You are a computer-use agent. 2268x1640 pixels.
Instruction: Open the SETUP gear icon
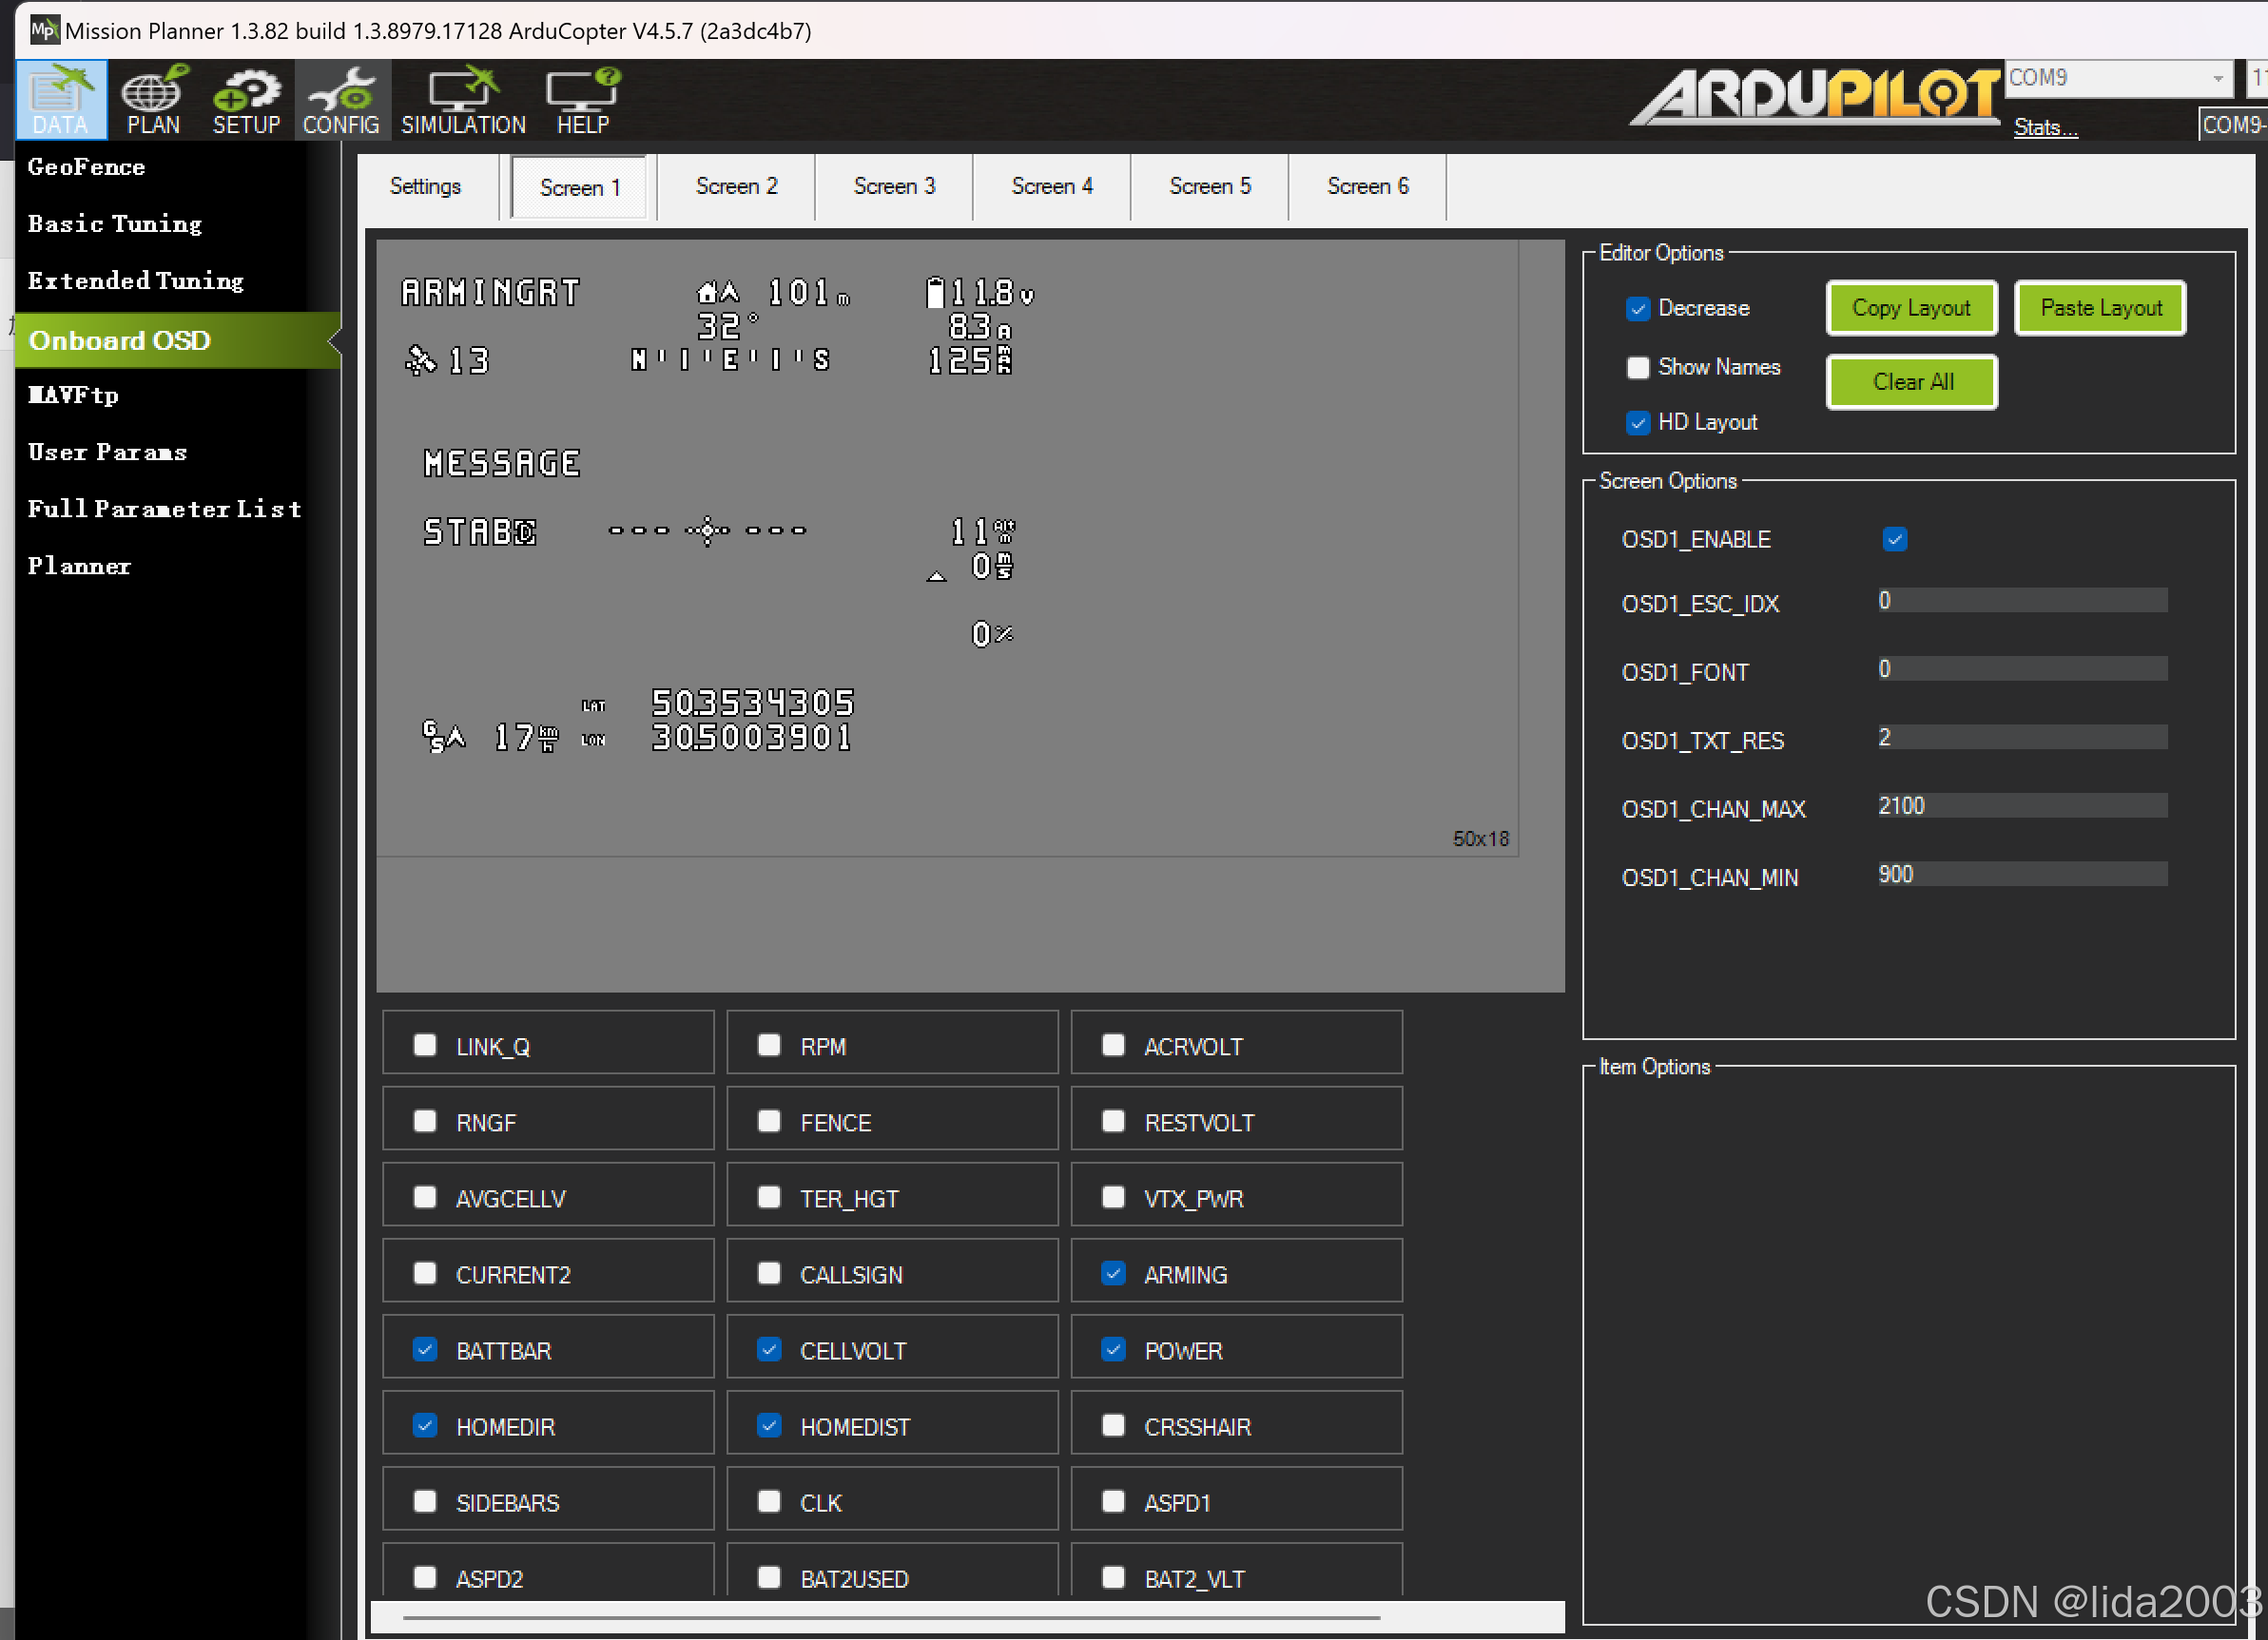point(246,100)
